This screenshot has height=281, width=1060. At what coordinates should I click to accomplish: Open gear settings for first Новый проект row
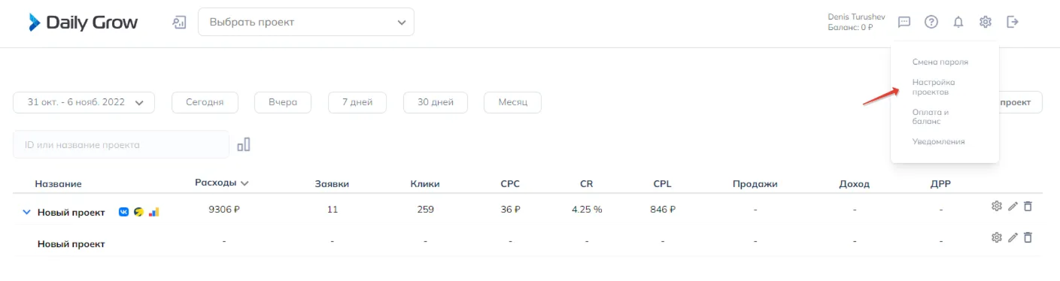tap(997, 206)
